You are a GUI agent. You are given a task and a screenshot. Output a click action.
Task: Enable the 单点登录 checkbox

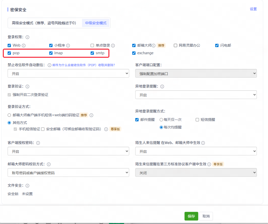point(92,45)
